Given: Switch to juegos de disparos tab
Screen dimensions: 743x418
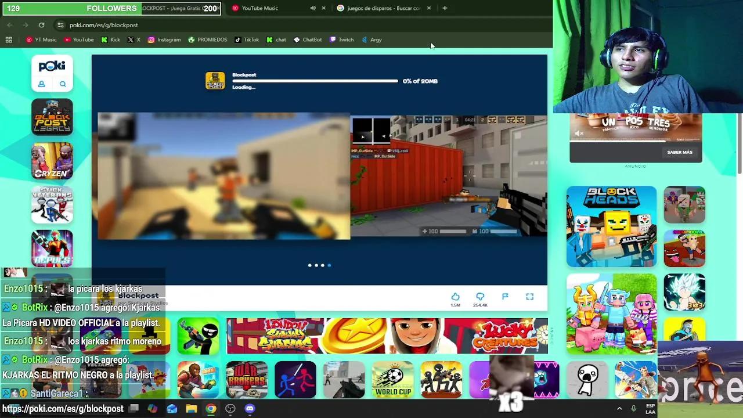Looking at the screenshot, I should 383,8.
